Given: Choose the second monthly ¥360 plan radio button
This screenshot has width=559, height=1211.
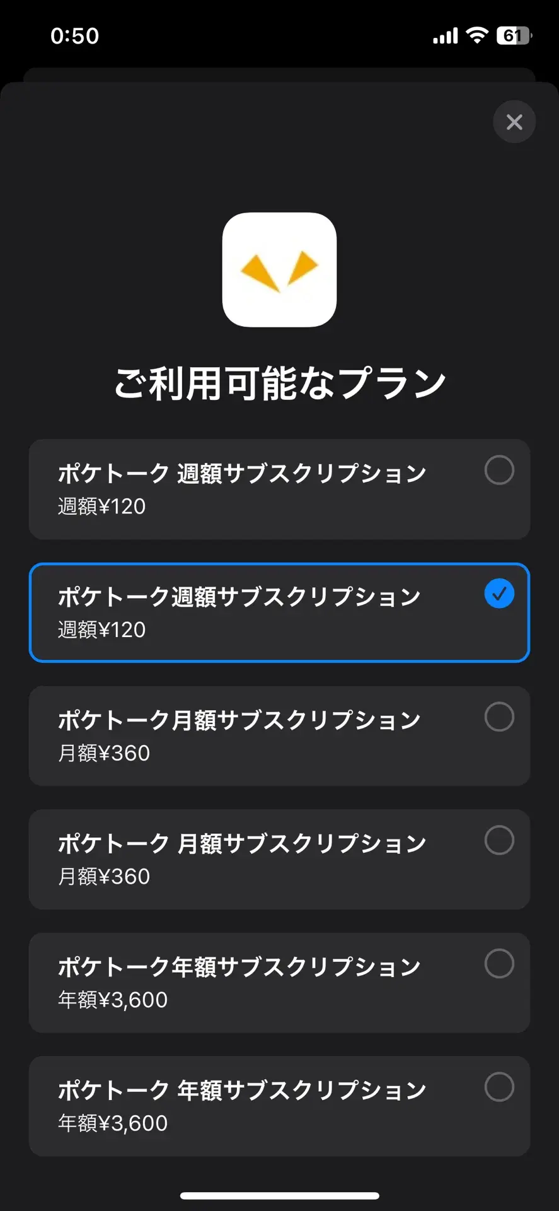Looking at the screenshot, I should [x=499, y=841].
